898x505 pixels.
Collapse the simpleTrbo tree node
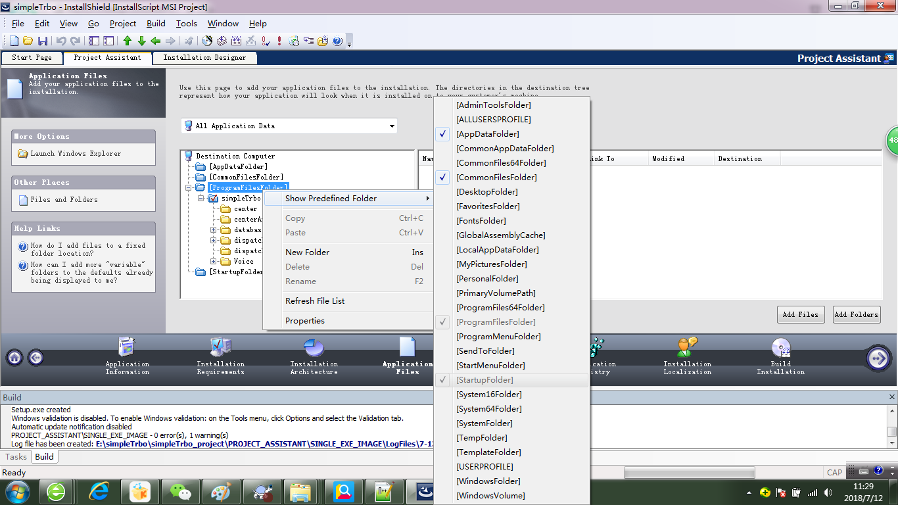tap(202, 198)
